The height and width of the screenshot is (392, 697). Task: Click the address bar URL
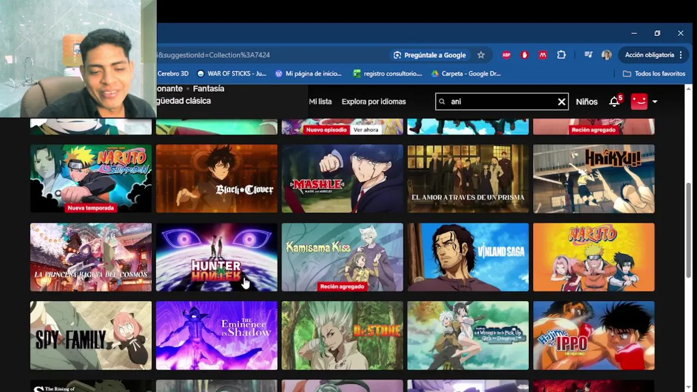coord(213,55)
